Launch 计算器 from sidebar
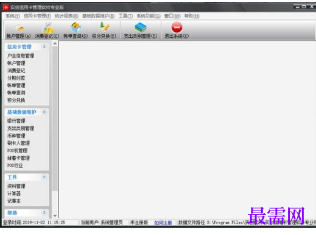 tap(14, 193)
